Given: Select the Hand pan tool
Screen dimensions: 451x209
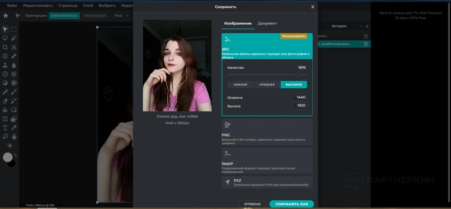Looking at the screenshot, I should (14, 136).
